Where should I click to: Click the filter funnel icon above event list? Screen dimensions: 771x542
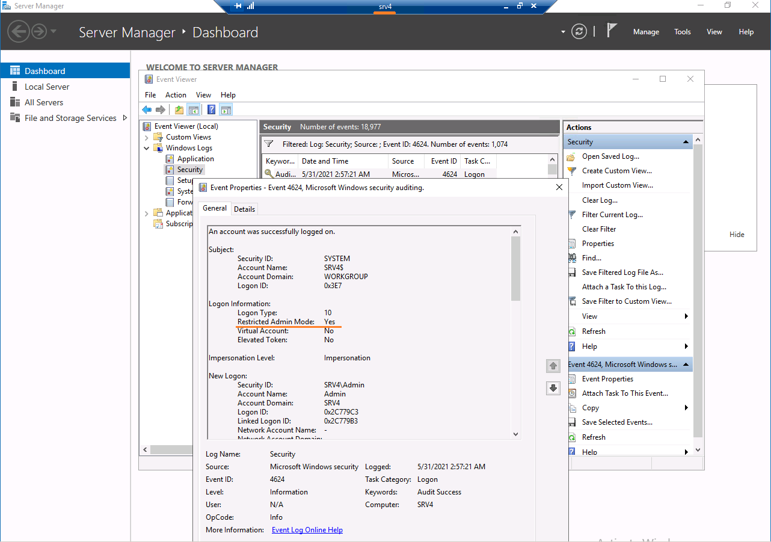pos(270,144)
